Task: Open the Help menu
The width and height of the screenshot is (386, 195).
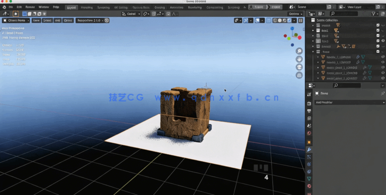Action: 56,7
